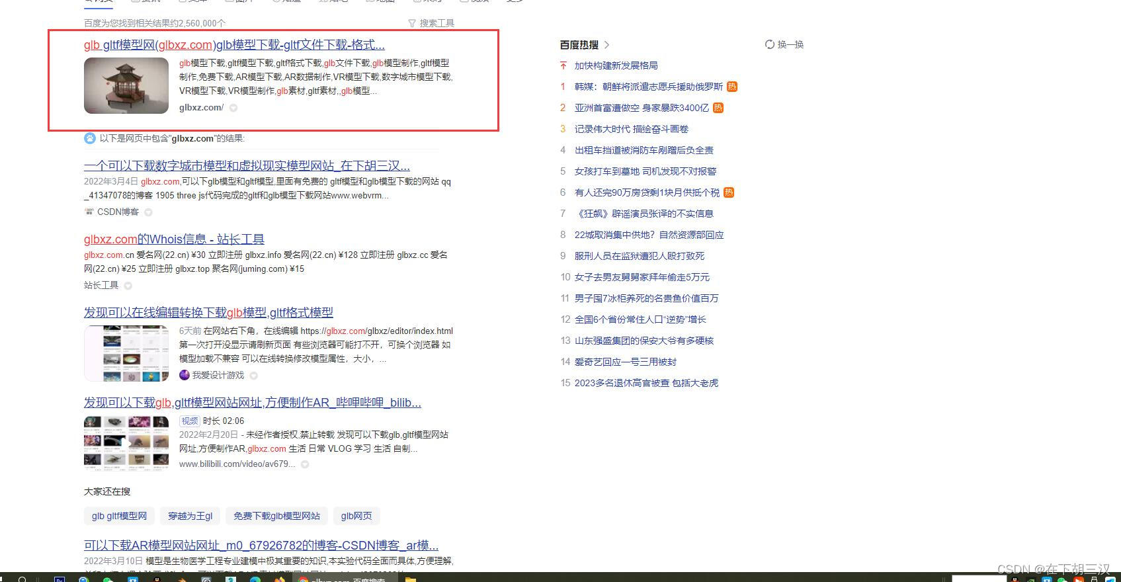Image resolution: width=1121 pixels, height=582 pixels.
Task: Click 我爱设计游戏 source label
Action: coord(218,375)
